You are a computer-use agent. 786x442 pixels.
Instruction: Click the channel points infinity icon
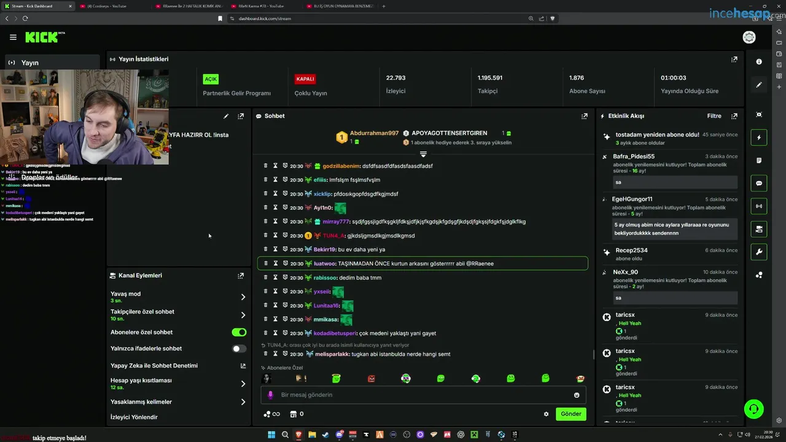[x=271, y=414]
